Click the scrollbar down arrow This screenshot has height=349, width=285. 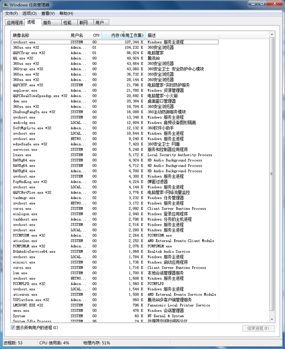coord(272,320)
